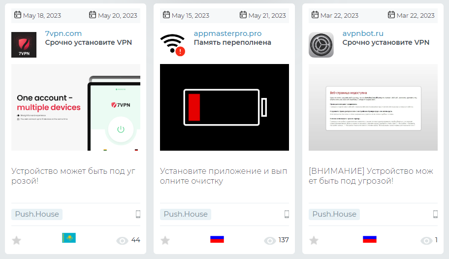The height and width of the screenshot is (259, 449).
Task: Toggle favorite star on avpnbot.ru card
Action: click(314, 240)
